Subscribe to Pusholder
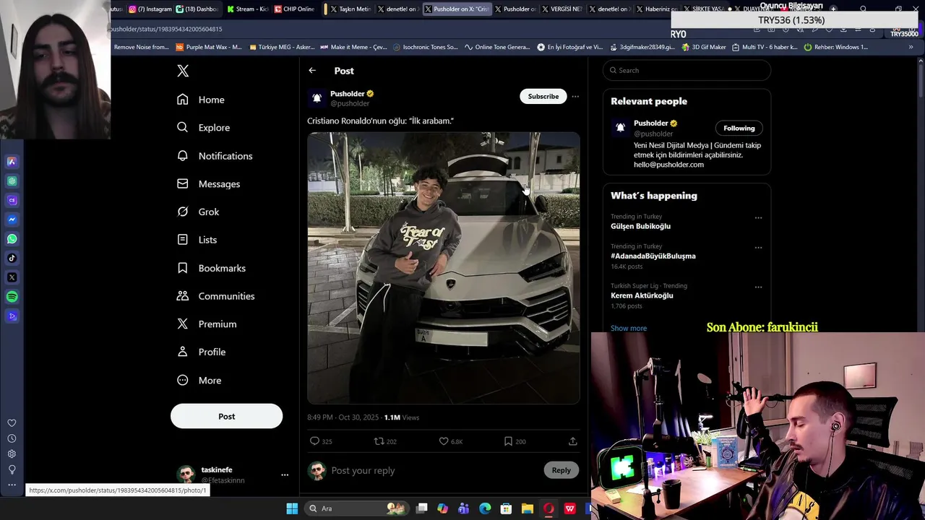 (x=543, y=96)
